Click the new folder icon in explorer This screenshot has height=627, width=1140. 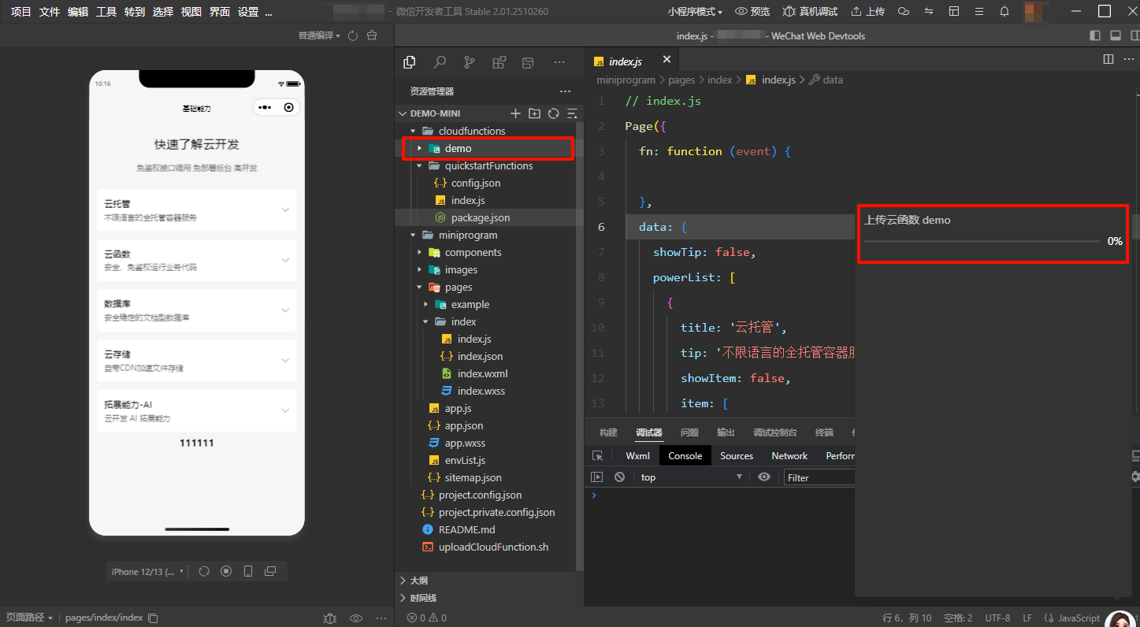click(534, 113)
